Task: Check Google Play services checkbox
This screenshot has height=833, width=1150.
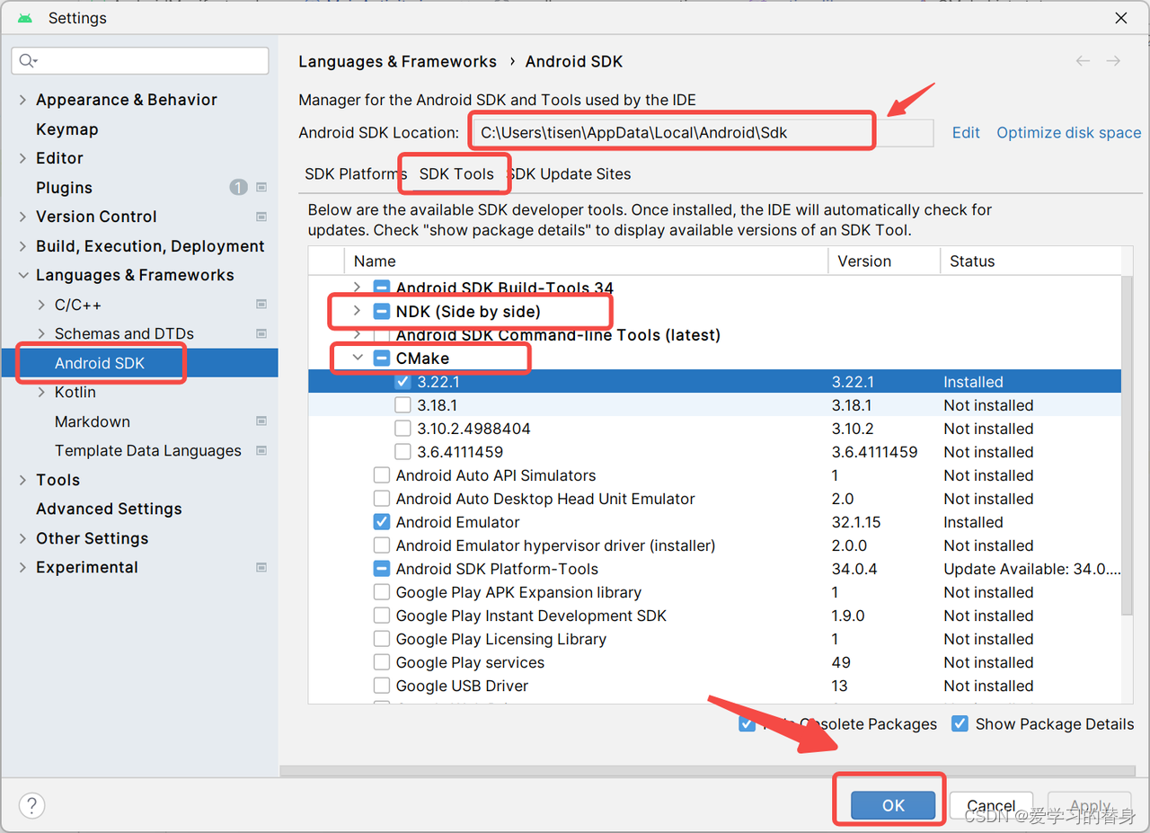Action: (381, 662)
